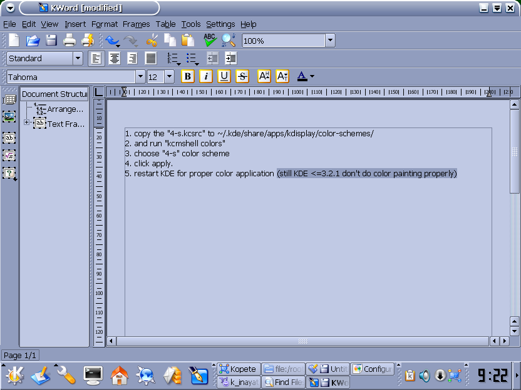Open print preview icon
521x390 pixels.
(88, 41)
